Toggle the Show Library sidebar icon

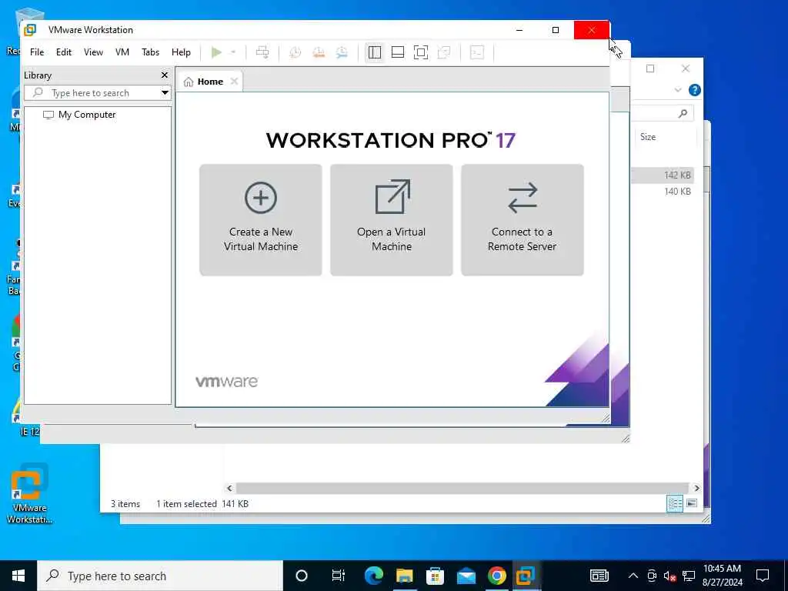(x=375, y=52)
